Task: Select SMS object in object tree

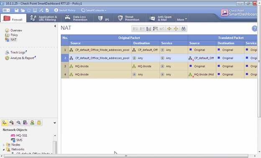Action: (x=17, y=140)
